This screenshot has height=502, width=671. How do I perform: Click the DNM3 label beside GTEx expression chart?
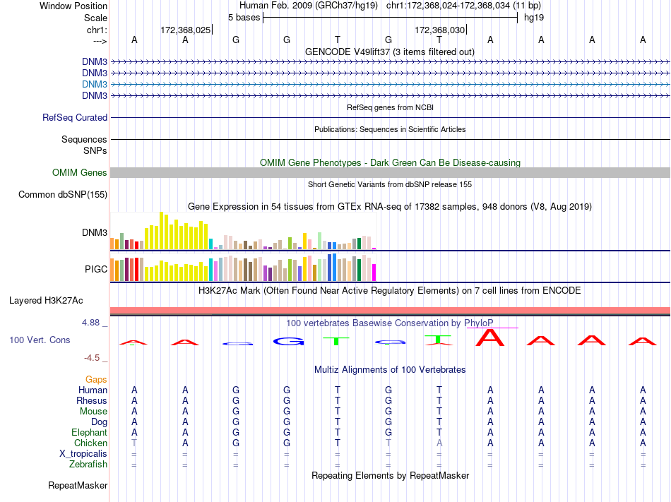pos(95,232)
